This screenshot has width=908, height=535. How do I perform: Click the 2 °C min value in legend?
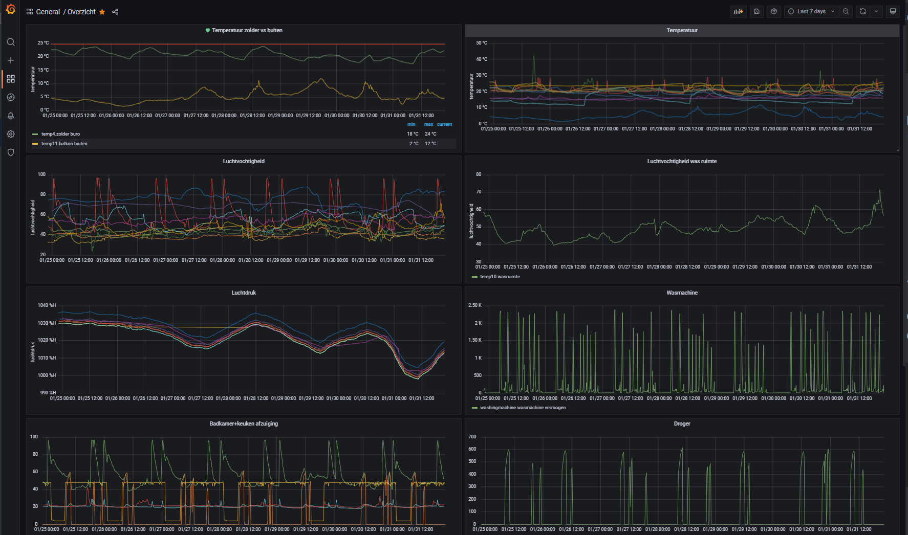pyautogui.click(x=414, y=144)
